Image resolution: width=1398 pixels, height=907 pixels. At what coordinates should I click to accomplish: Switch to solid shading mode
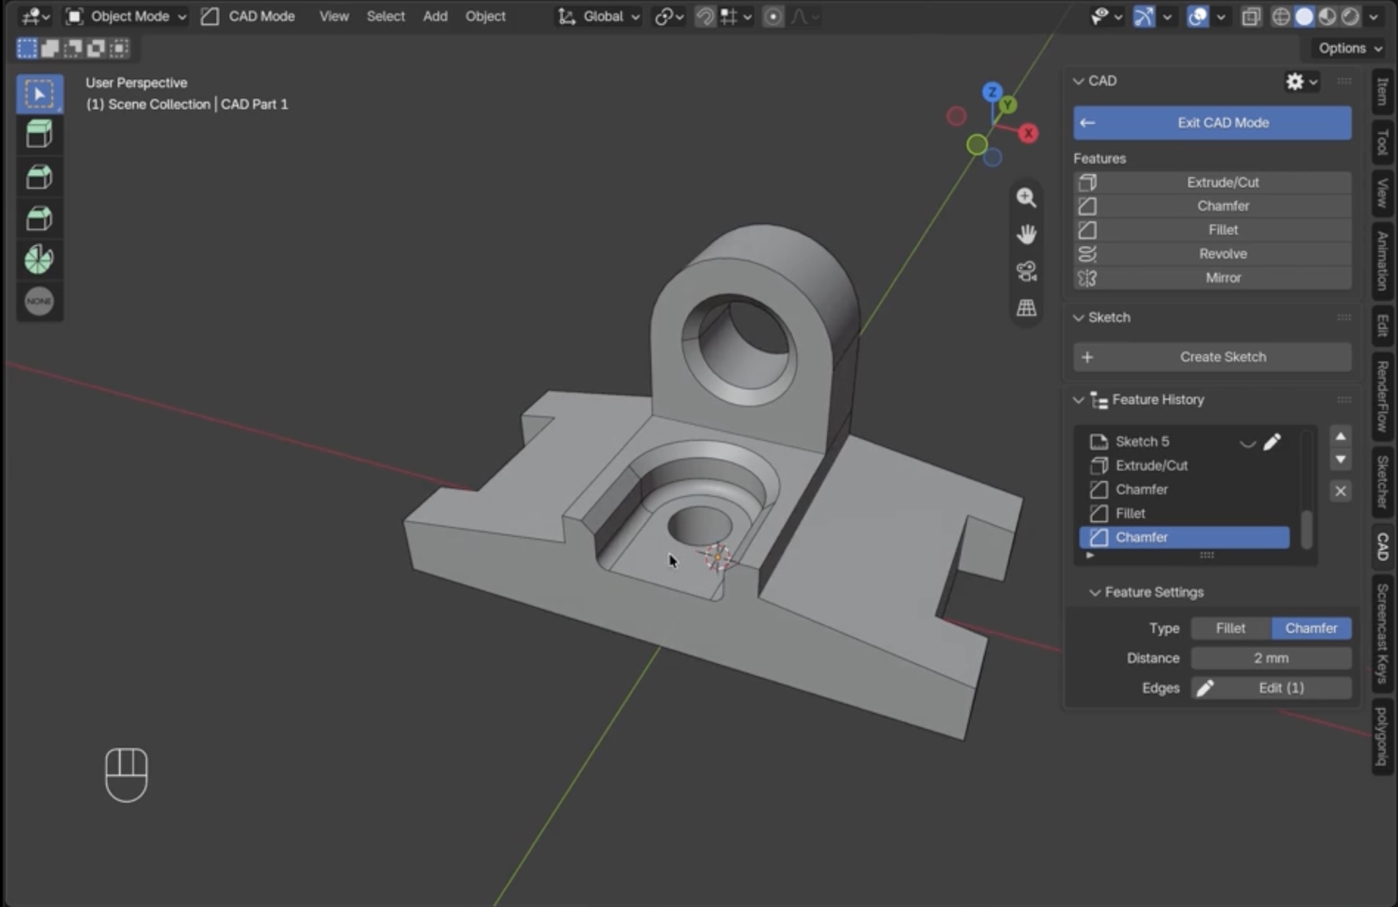pos(1304,16)
